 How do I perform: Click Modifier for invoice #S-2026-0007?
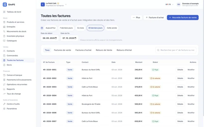click(x=191, y=121)
